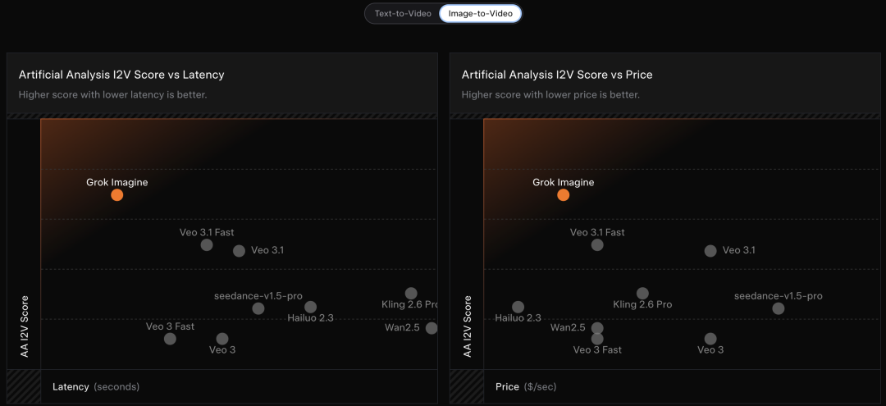Click Veo 3.1 Fast dot in Latency chart
This screenshot has height=406, width=886.
tap(207, 245)
